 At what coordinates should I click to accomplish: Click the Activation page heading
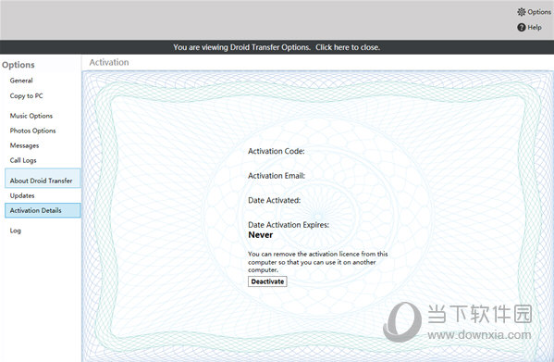click(109, 63)
